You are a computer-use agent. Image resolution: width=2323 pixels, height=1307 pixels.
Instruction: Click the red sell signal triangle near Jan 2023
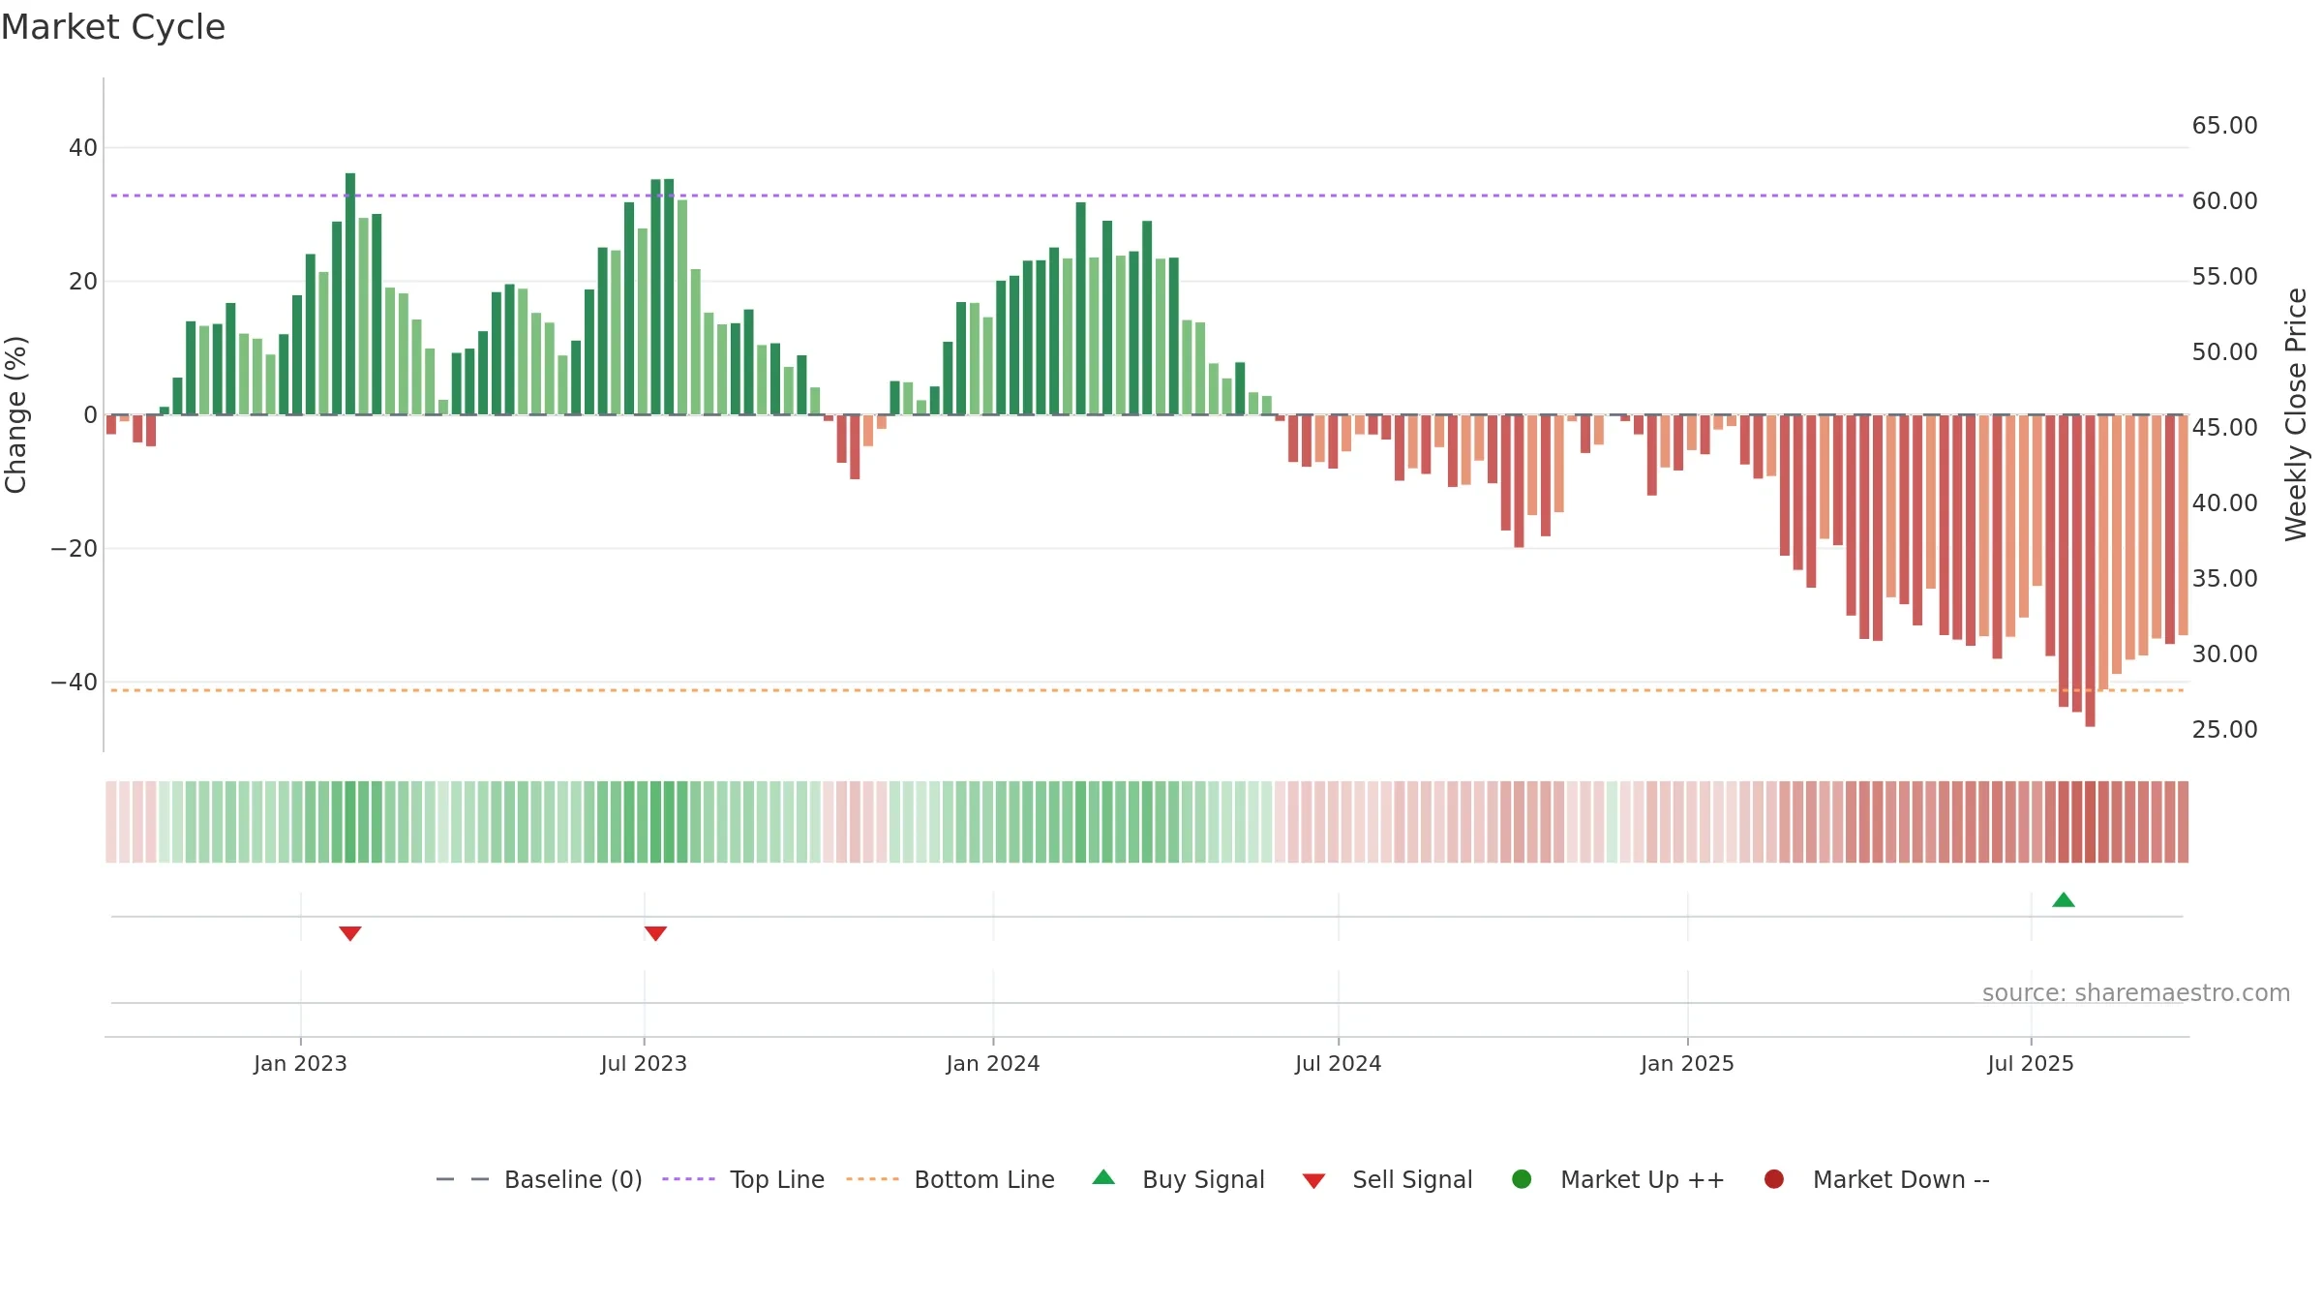(x=350, y=933)
